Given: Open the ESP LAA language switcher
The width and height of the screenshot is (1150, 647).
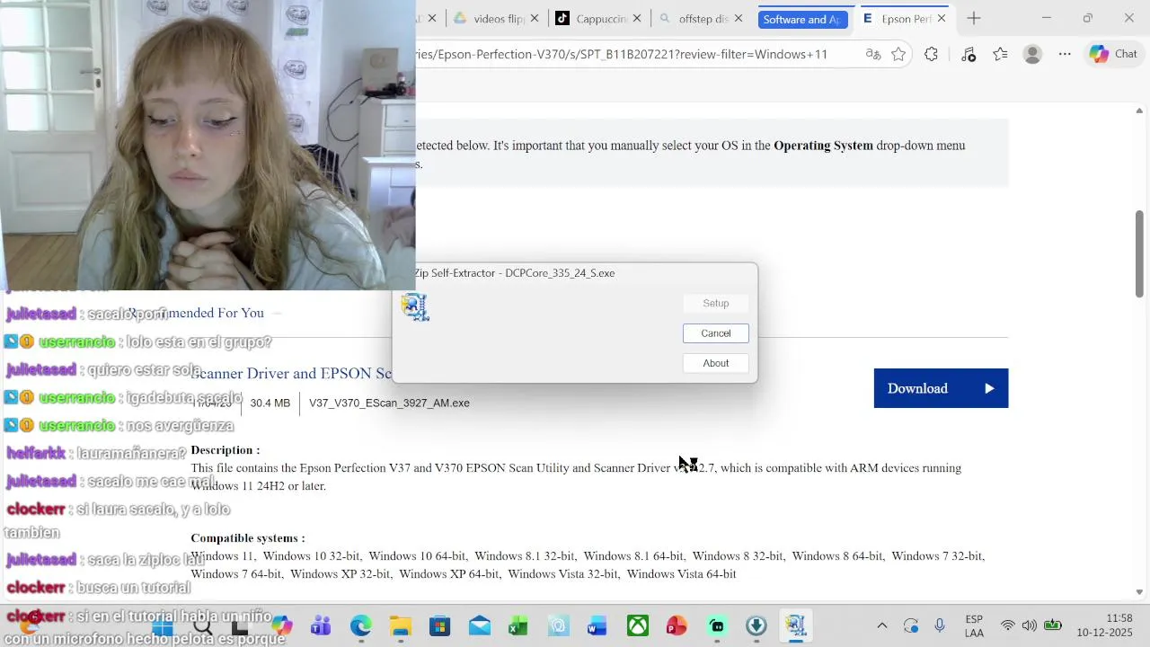Looking at the screenshot, I should (x=974, y=625).
